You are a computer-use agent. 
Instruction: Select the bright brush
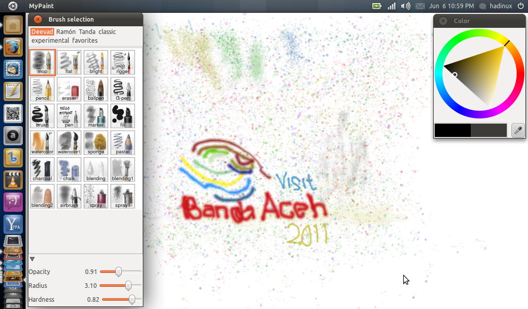coord(96,62)
